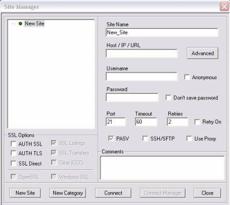Click the Username input box

[142, 77]
